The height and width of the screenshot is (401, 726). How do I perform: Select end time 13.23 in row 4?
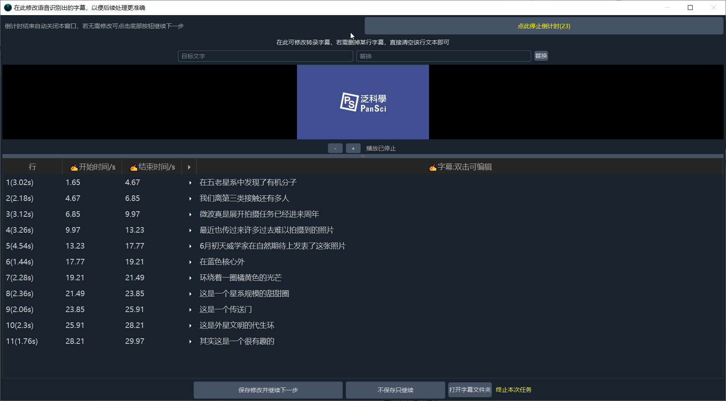tap(135, 230)
